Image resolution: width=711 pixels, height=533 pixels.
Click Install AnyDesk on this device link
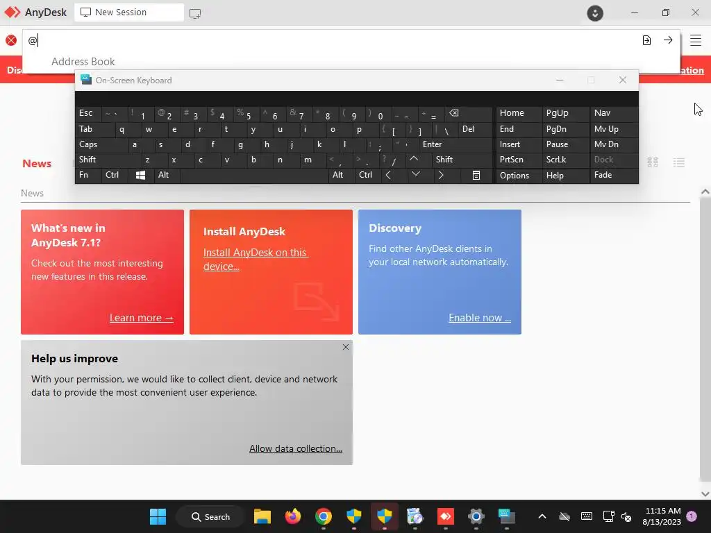point(256,260)
